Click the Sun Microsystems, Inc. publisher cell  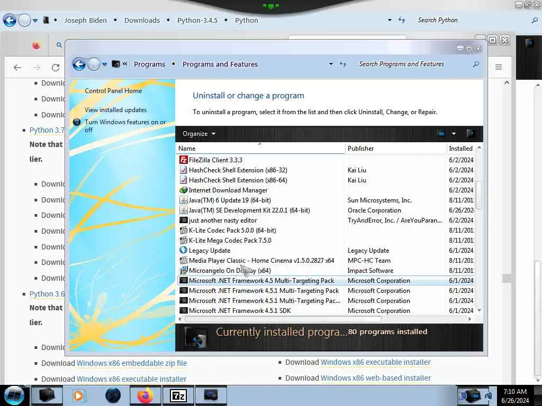[380, 200]
